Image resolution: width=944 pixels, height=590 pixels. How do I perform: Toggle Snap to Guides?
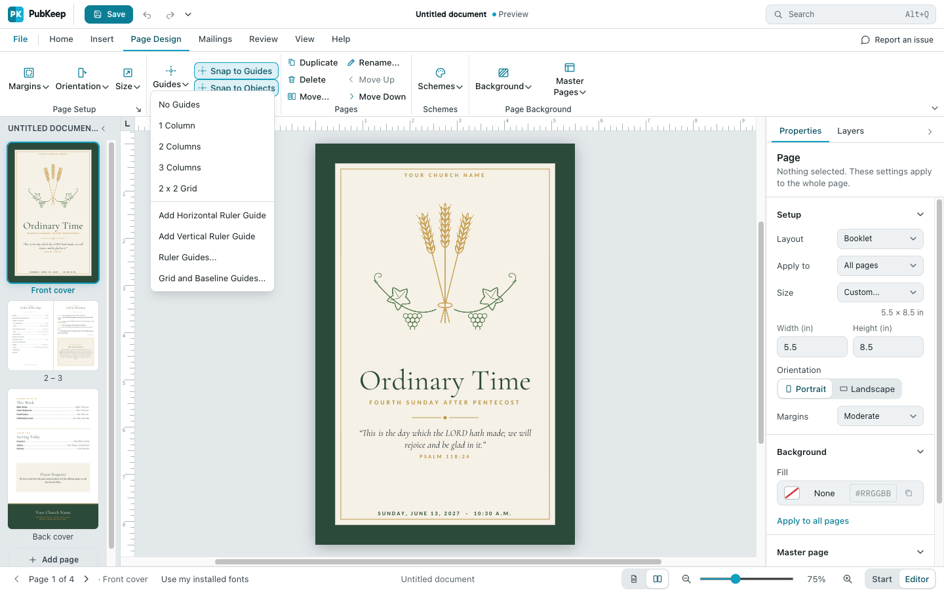tap(236, 71)
